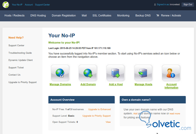Viewport: 196px width, 134px height.
Task: Click View link for open support tickets
Action: 108,122
